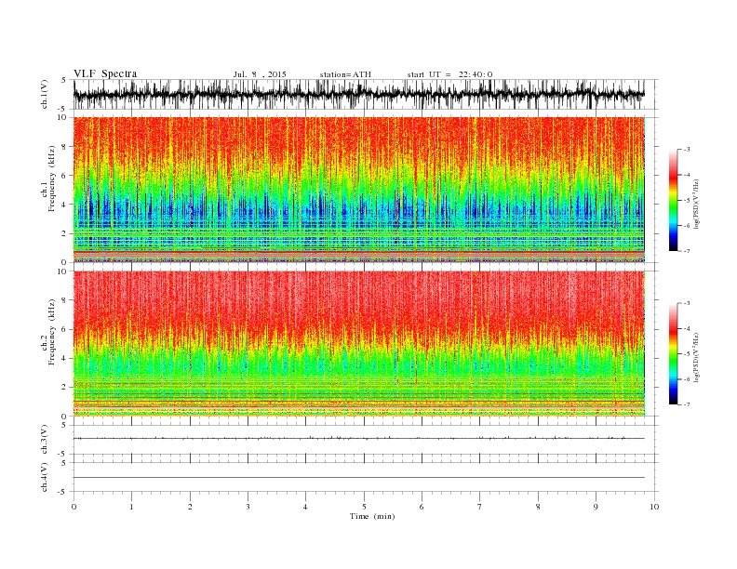Click the 'Time (min)' axis label
This screenshot has height=569, width=737.
[372, 516]
